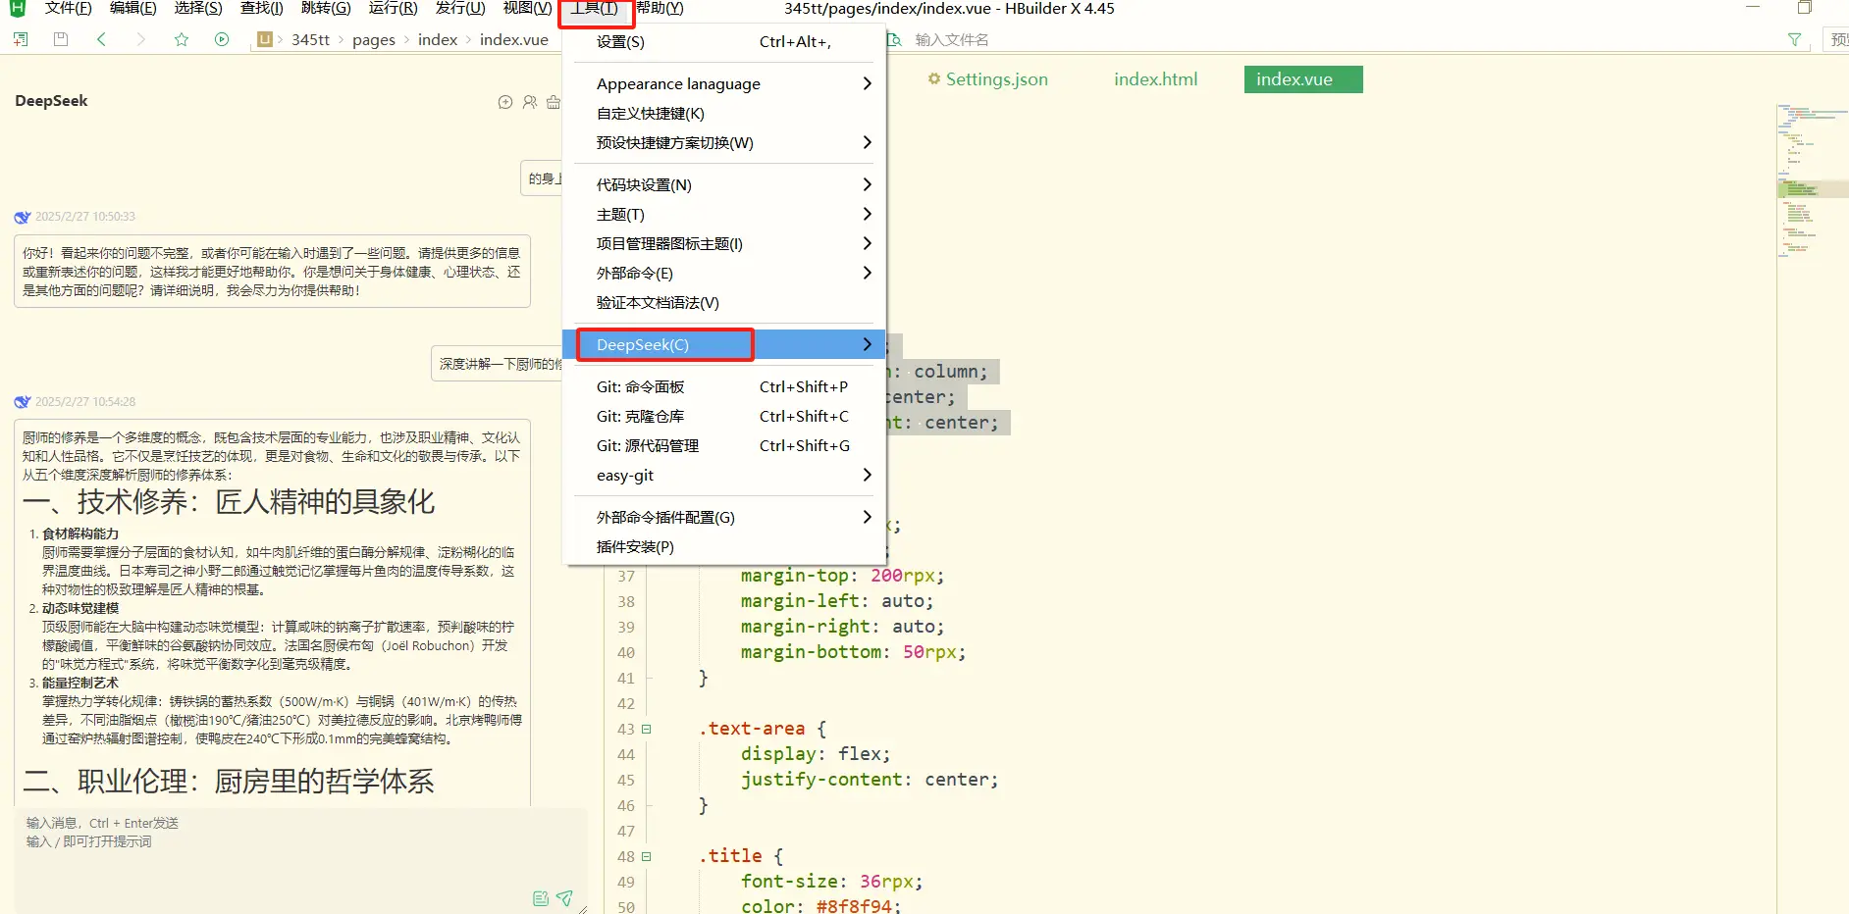Click the new file toolbar icon
The height and width of the screenshot is (914, 1849).
(x=21, y=39)
